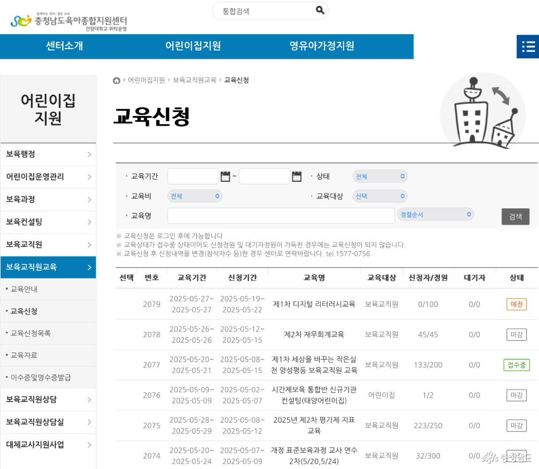The height and width of the screenshot is (469, 539).
Task: Open the 상태 dropdown set to 전체
Action: coord(380,177)
